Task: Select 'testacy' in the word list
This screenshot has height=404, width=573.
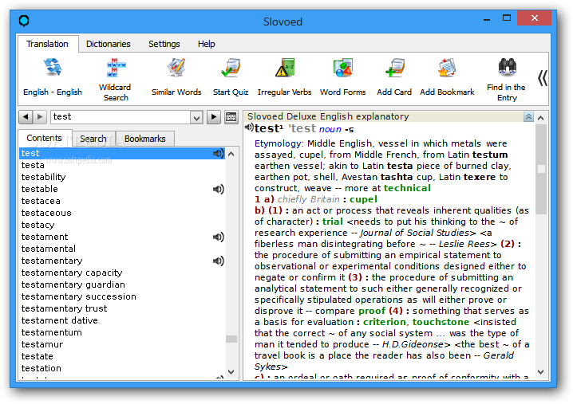Action: point(122,225)
